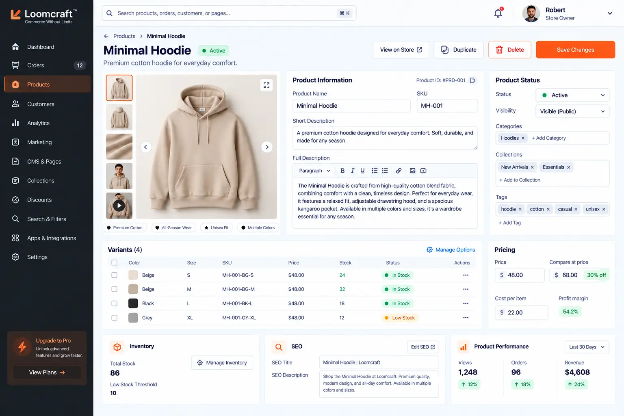Select the Grey size XL variant checkbox
Image resolution: width=624 pixels, height=416 pixels.
(115, 318)
